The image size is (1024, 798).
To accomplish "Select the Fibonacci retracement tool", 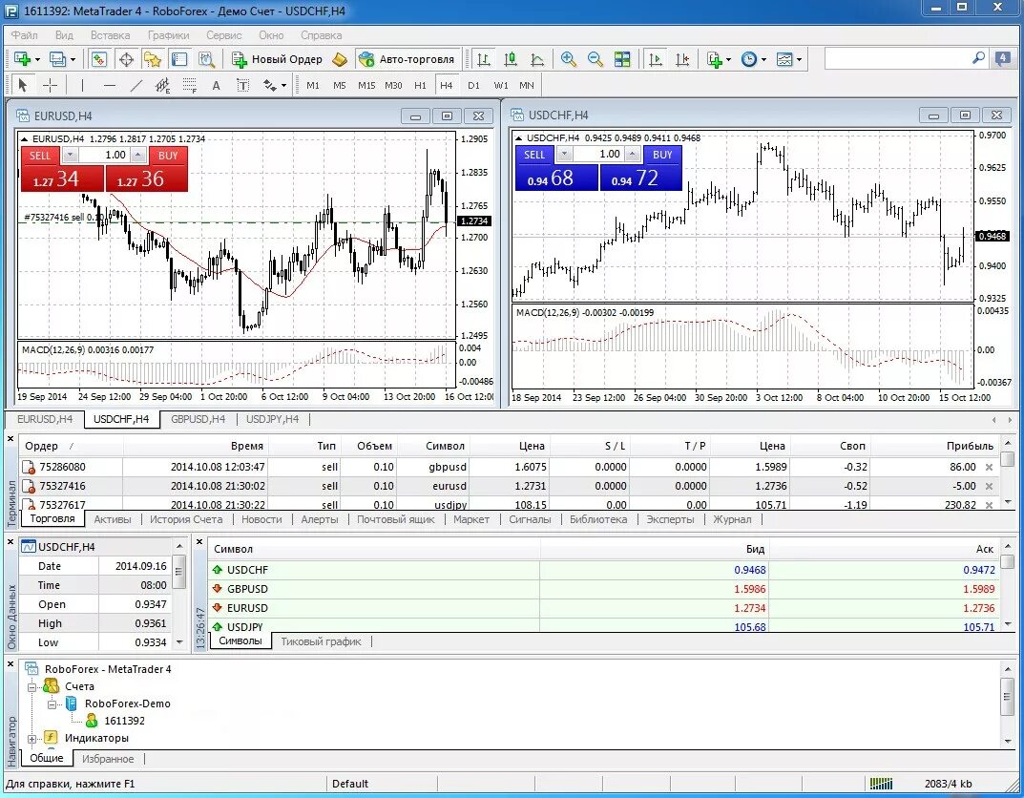I will [189, 85].
